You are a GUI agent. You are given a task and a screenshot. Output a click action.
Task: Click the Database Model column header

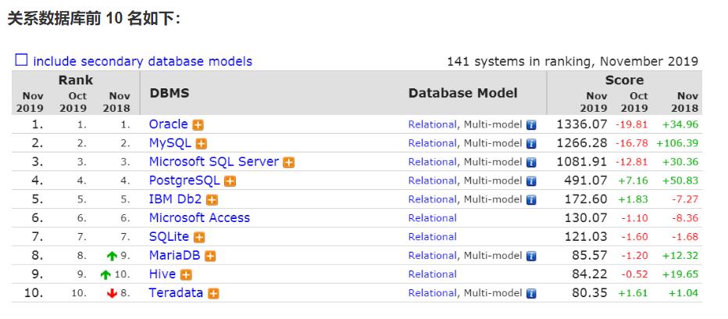click(x=463, y=93)
